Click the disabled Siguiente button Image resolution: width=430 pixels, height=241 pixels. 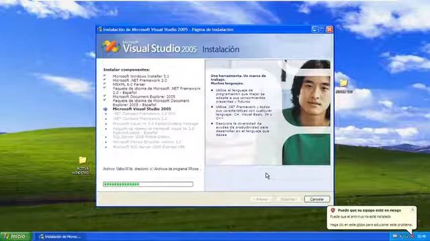point(288,199)
